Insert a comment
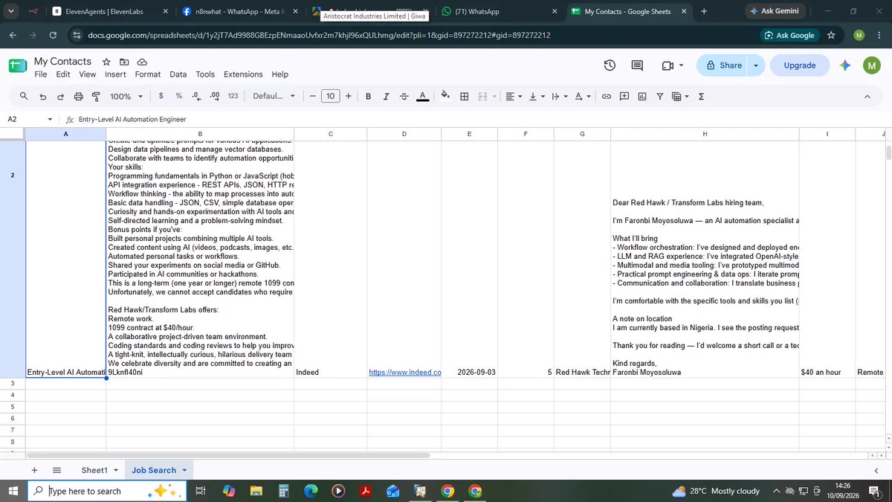This screenshot has width=892, height=502. [x=624, y=96]
